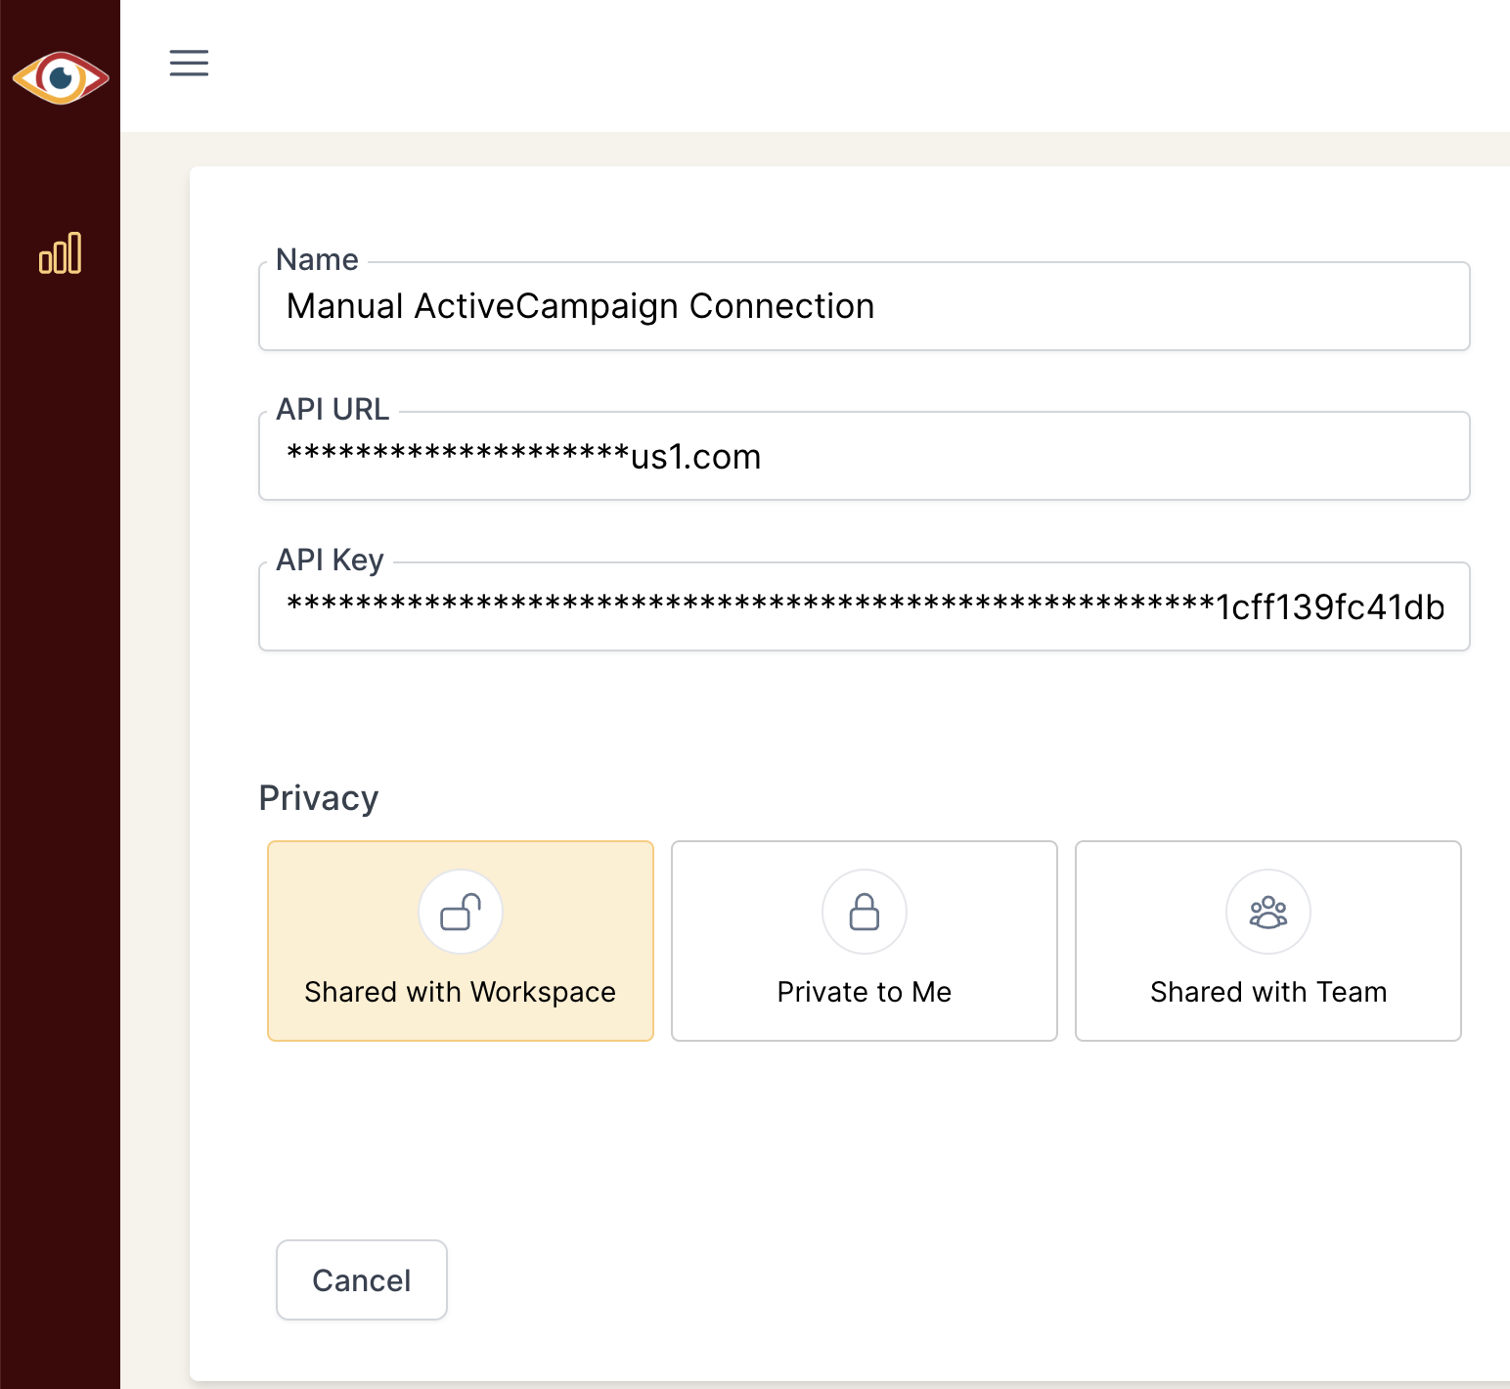The image size is (1510, 1389).
Task: Toggle off workspace sharing by choosing Private
Action: 864,940
